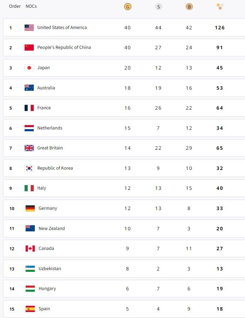Image resolution: width=245 pixels, height=318 pixels.
Task: Click the total medals header icon
Action: pos(220,6)
